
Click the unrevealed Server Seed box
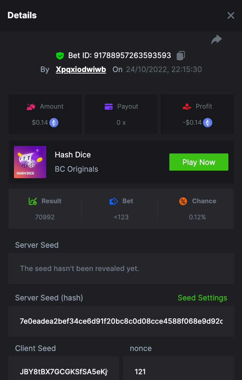(x=121, y=269)
